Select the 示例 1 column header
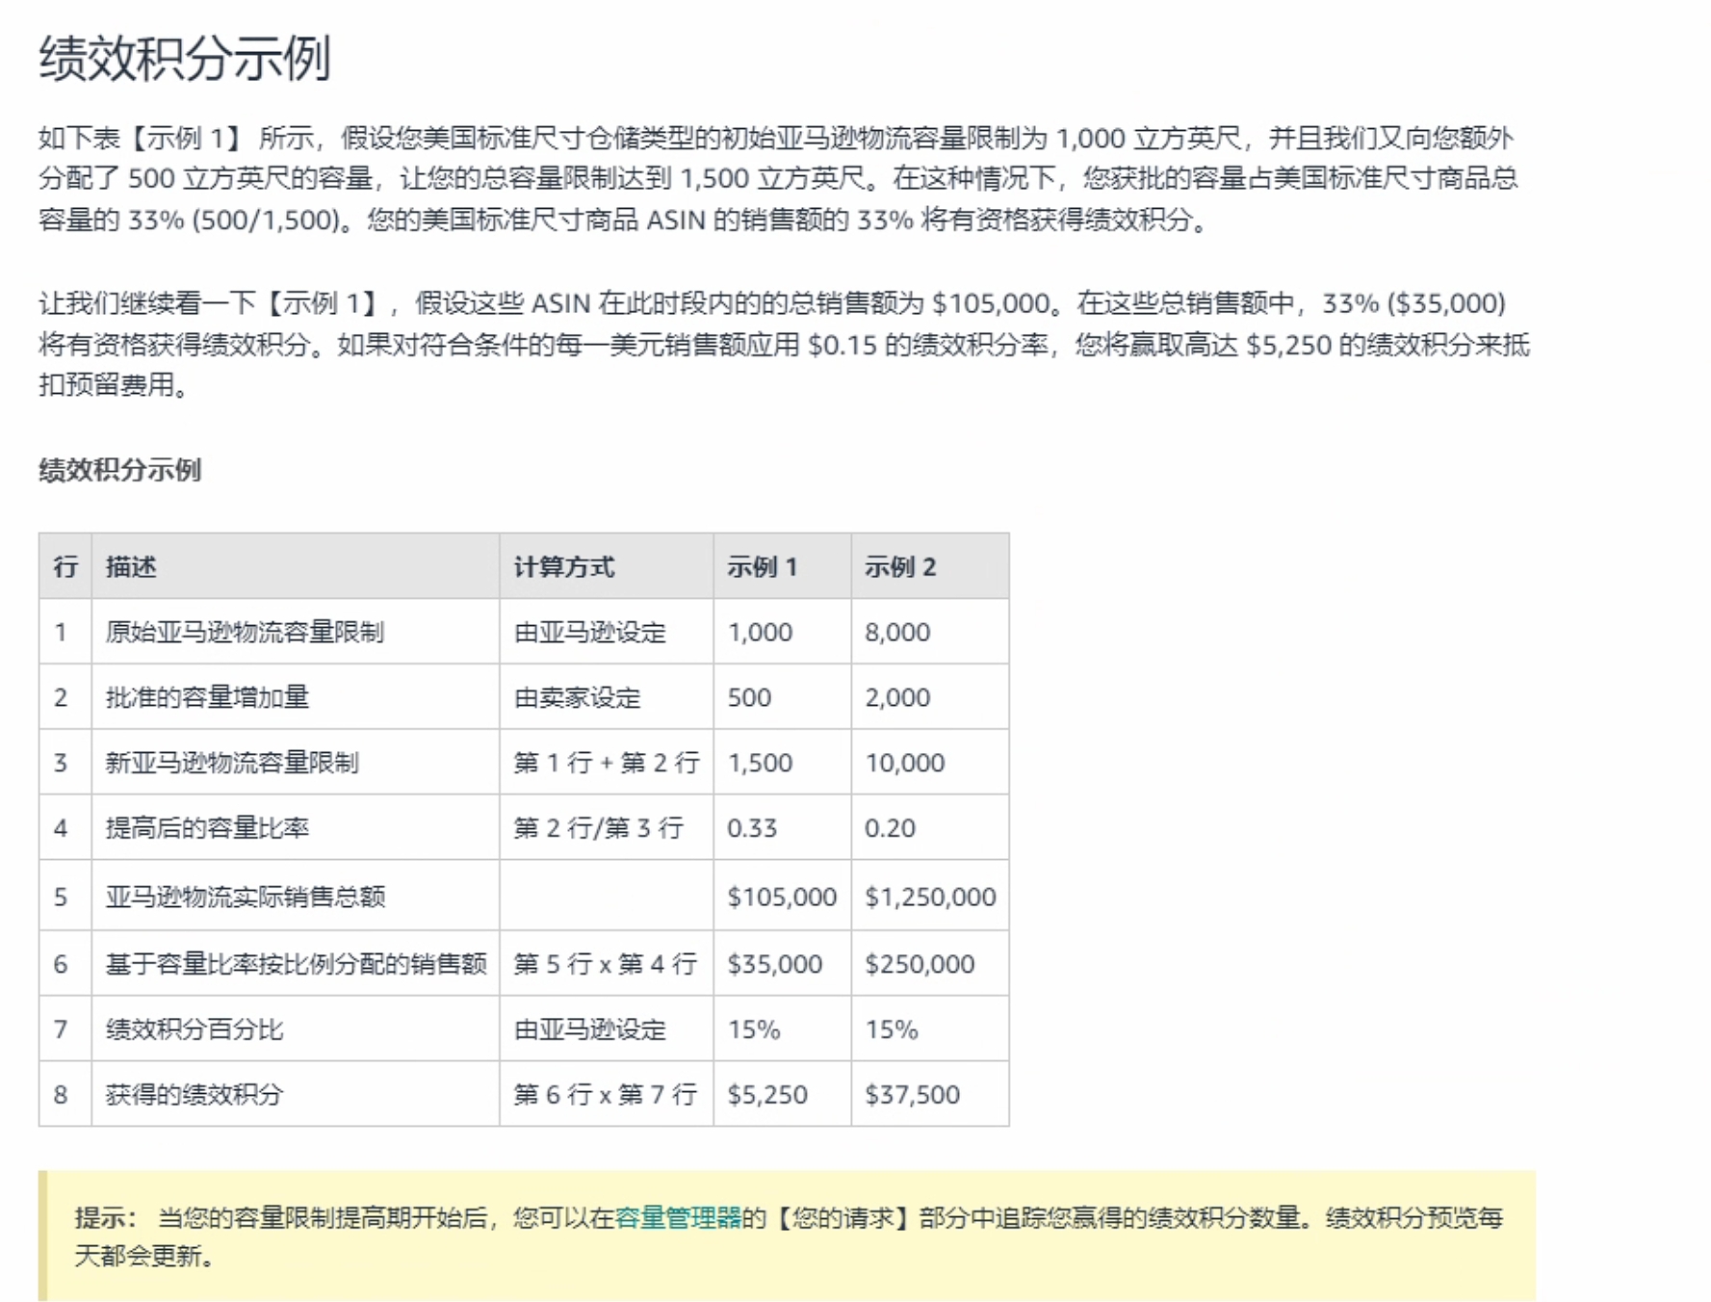The image size is (1711, 1302). [x=762, y=566]
